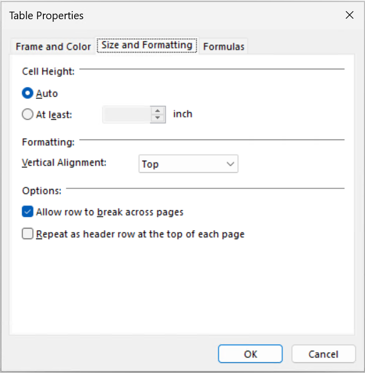Click the Cell Height section heading
The image size is (365, 373).
pos(48,71)
